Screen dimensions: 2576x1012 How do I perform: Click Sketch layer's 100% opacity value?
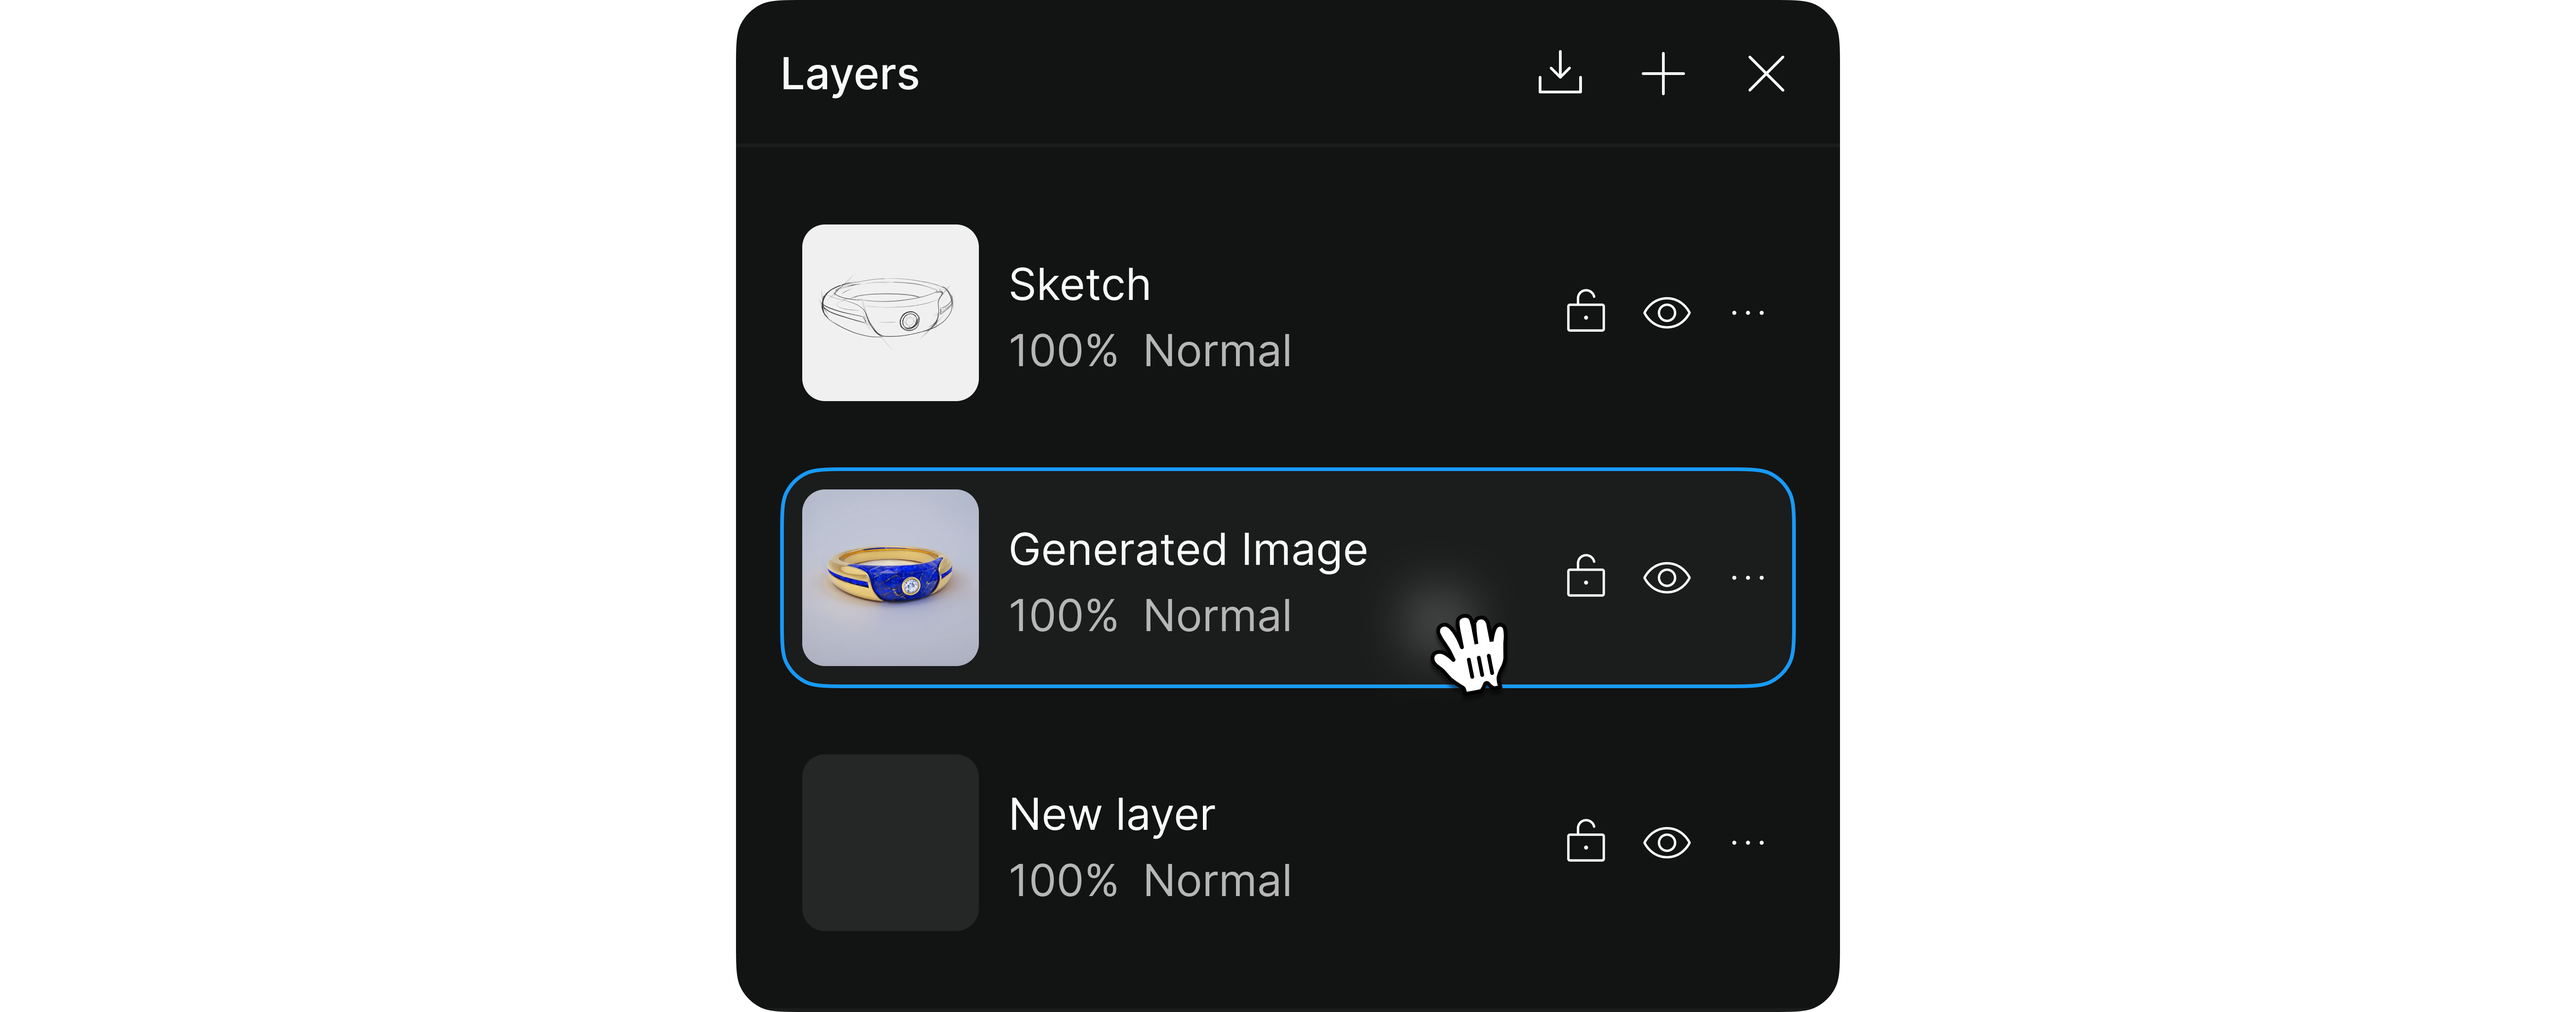click(x=1063, y=351)
